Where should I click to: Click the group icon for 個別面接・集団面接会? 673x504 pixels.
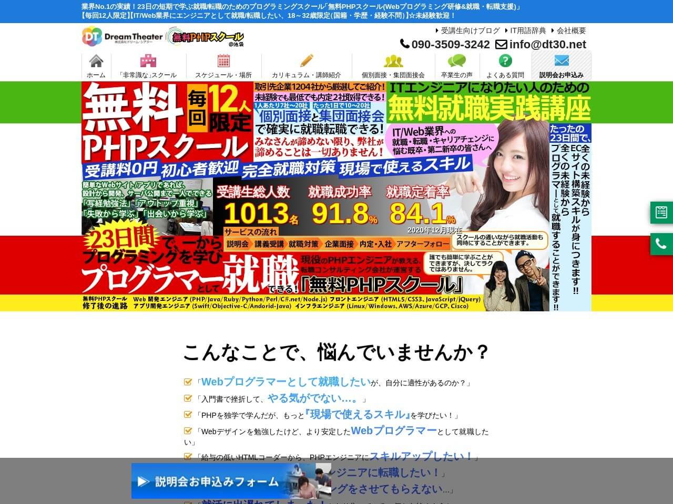point(395,61)
